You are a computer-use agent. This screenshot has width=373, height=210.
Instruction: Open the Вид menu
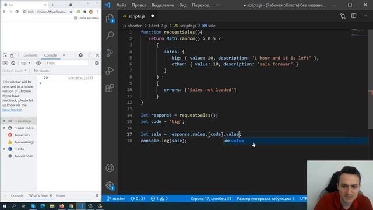183,5
